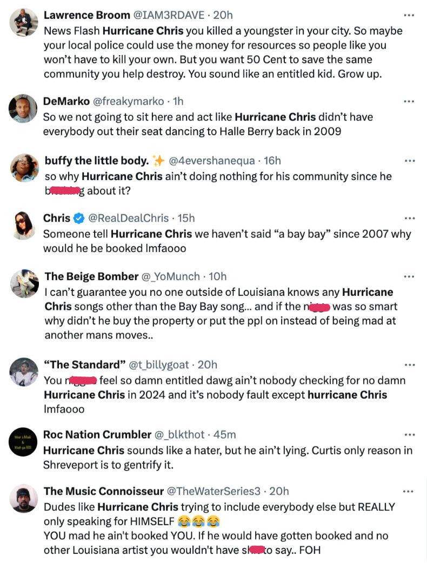Click the blue verified badge next to Chris
This screenshot has width=427, height=568.
click(x=79, y=219)
